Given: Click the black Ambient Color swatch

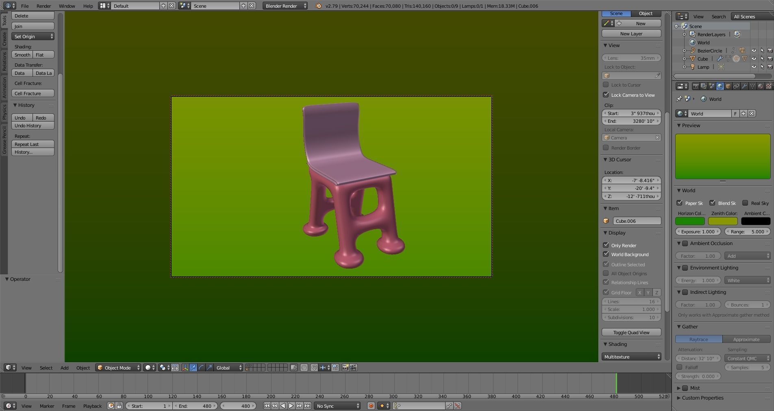Looking at the screenshot, I should pos(756,221).
